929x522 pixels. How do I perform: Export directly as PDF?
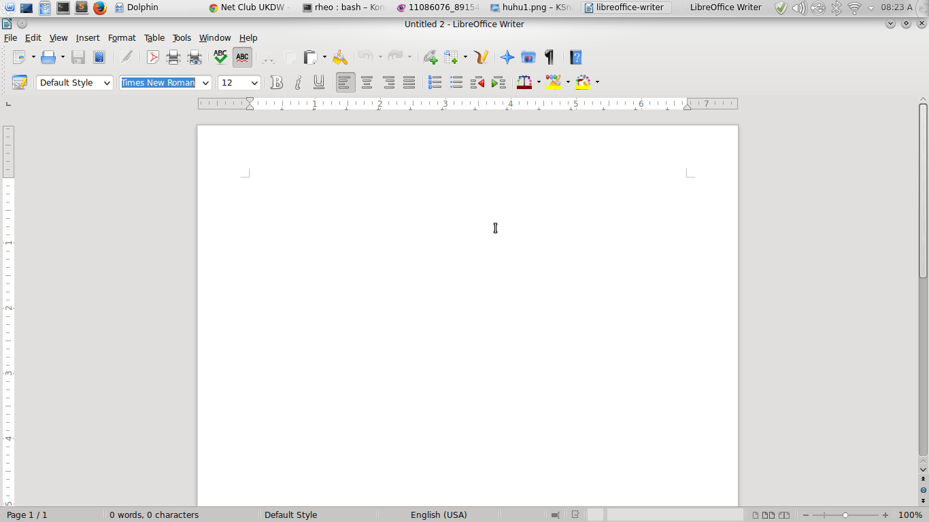153,57
